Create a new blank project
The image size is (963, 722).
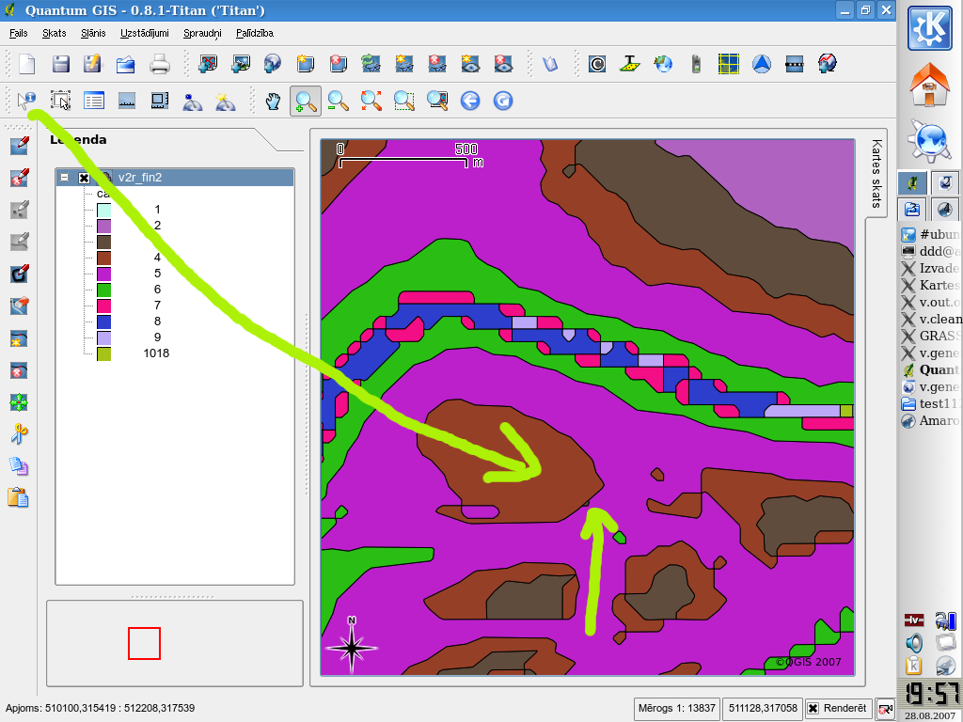[27, 64]
